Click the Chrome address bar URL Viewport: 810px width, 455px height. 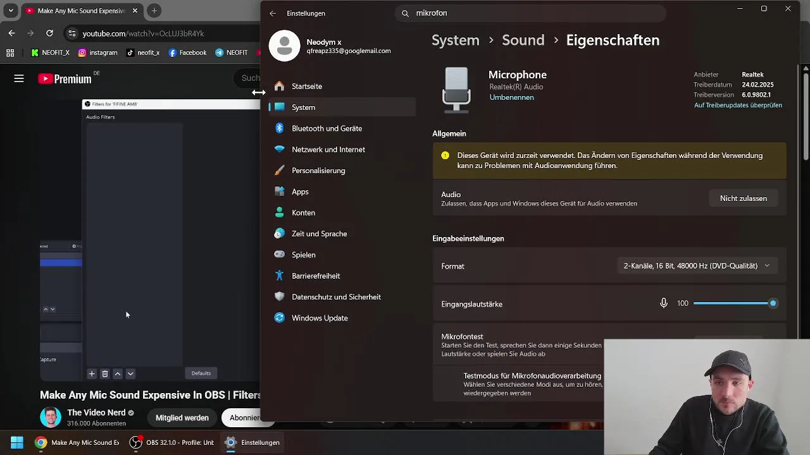click(x=143, y=33)
